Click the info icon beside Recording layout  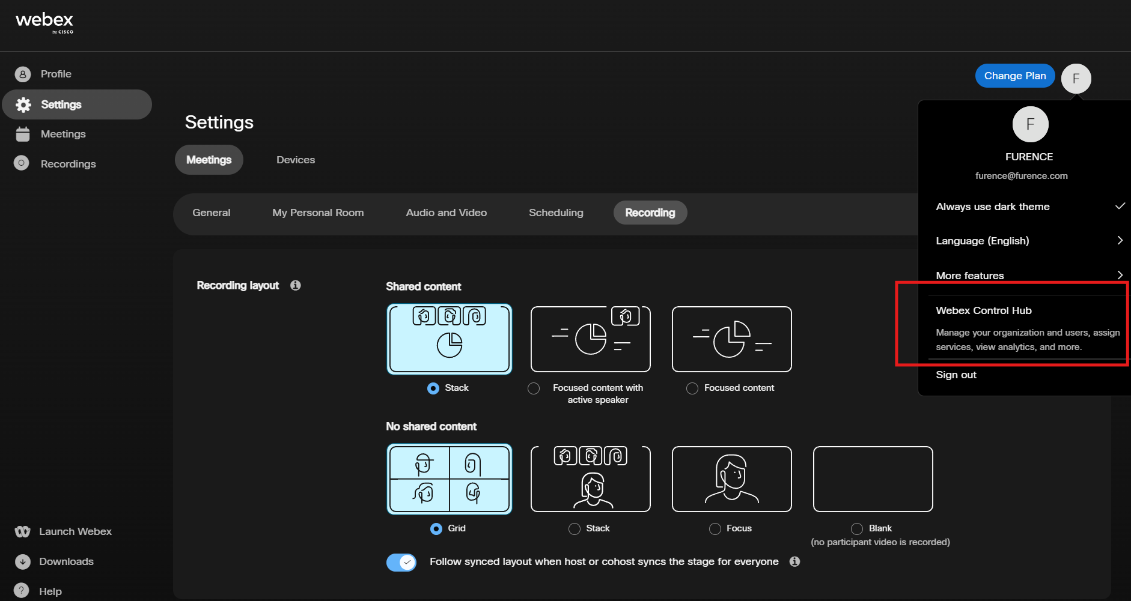coord(295,285)
